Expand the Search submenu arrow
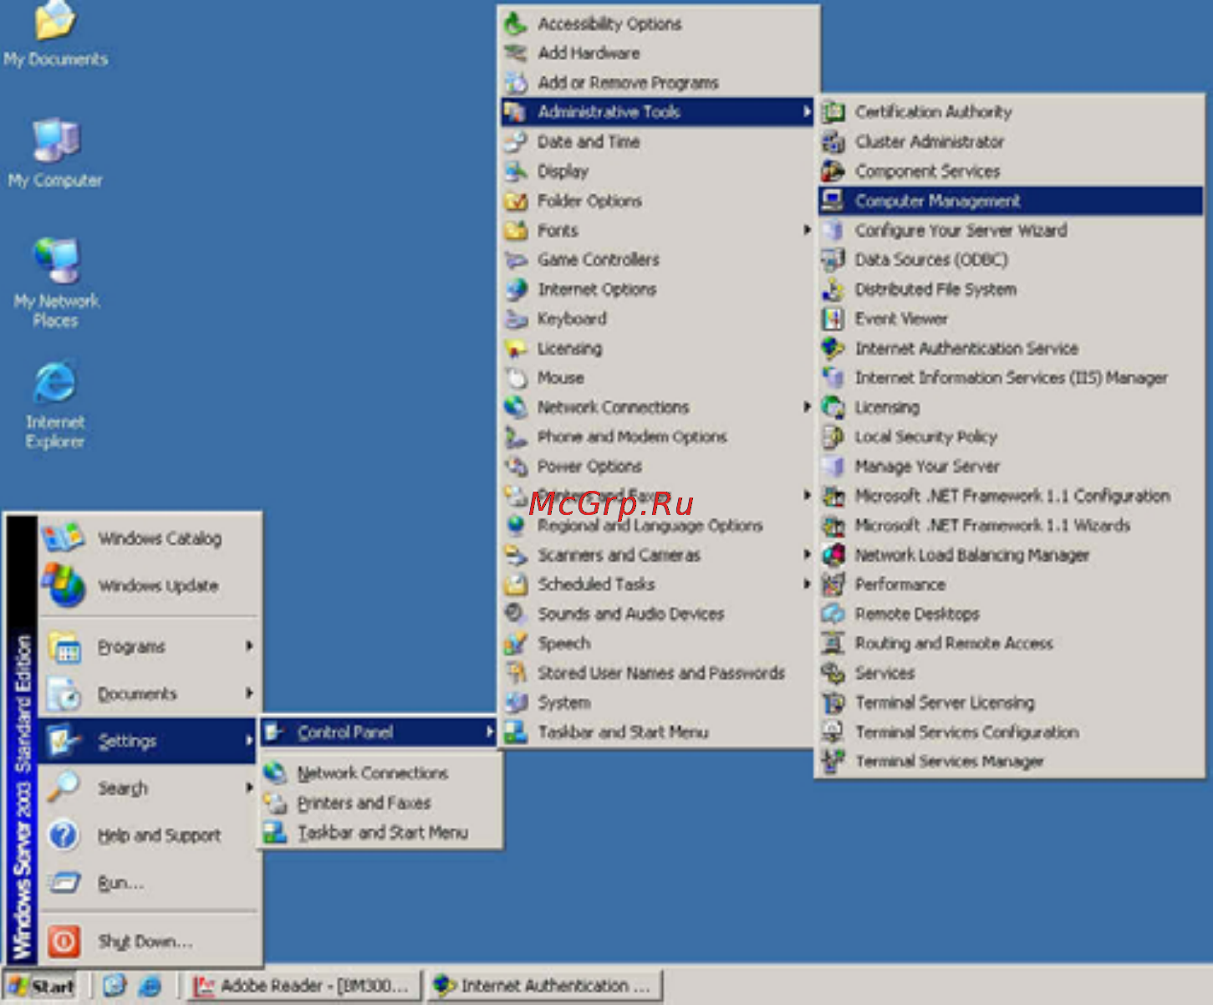Image resolution: width=1213 pixels, height=1005 pixels. click(x=249, y=787)
